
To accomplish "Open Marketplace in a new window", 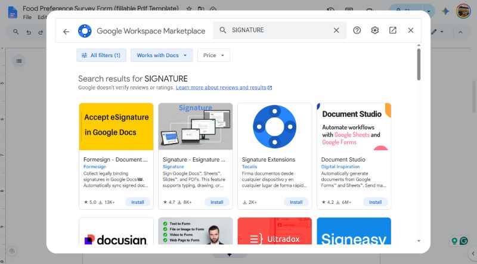I will coord(393,30).
